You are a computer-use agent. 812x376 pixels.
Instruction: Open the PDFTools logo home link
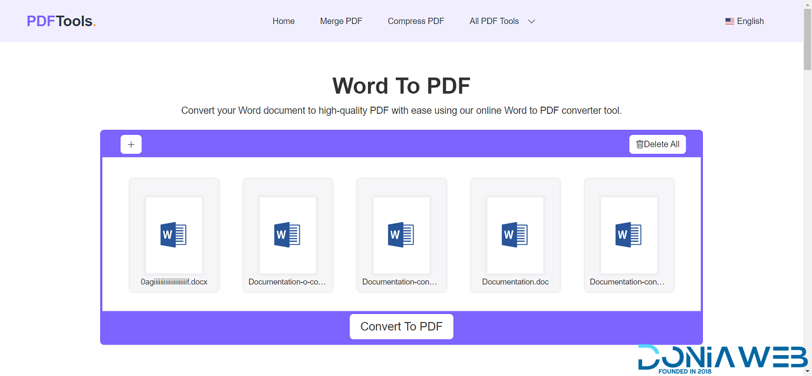pos(61,21)
